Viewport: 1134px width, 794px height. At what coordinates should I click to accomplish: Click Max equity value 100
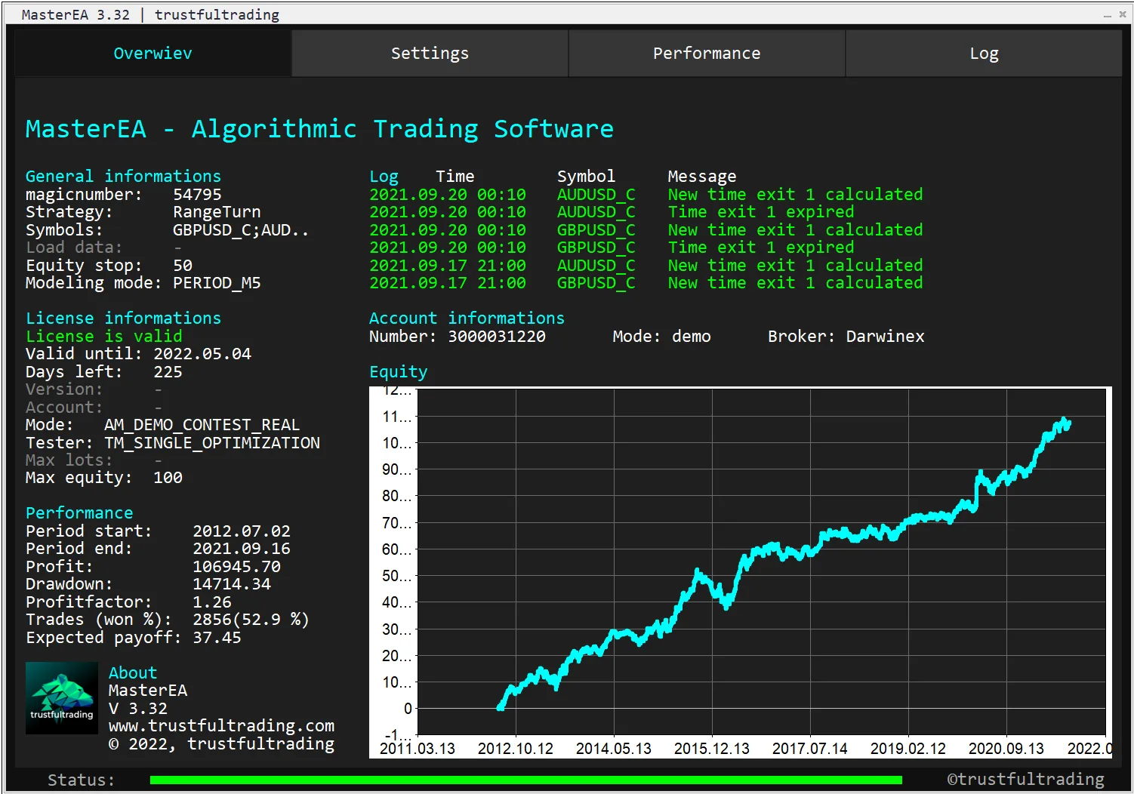[x=168, y=478]
